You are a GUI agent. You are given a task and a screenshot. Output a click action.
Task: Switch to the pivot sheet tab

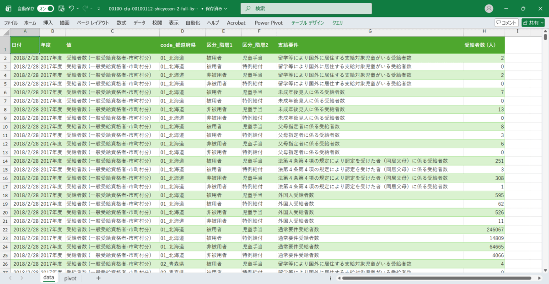tap(70, 278)
